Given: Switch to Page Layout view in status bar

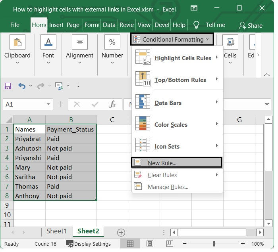Looking at the screenshot, I should point(150,244).
